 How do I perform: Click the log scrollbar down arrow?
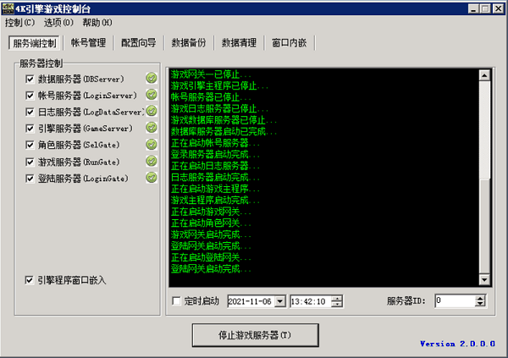tap(484, 280)
